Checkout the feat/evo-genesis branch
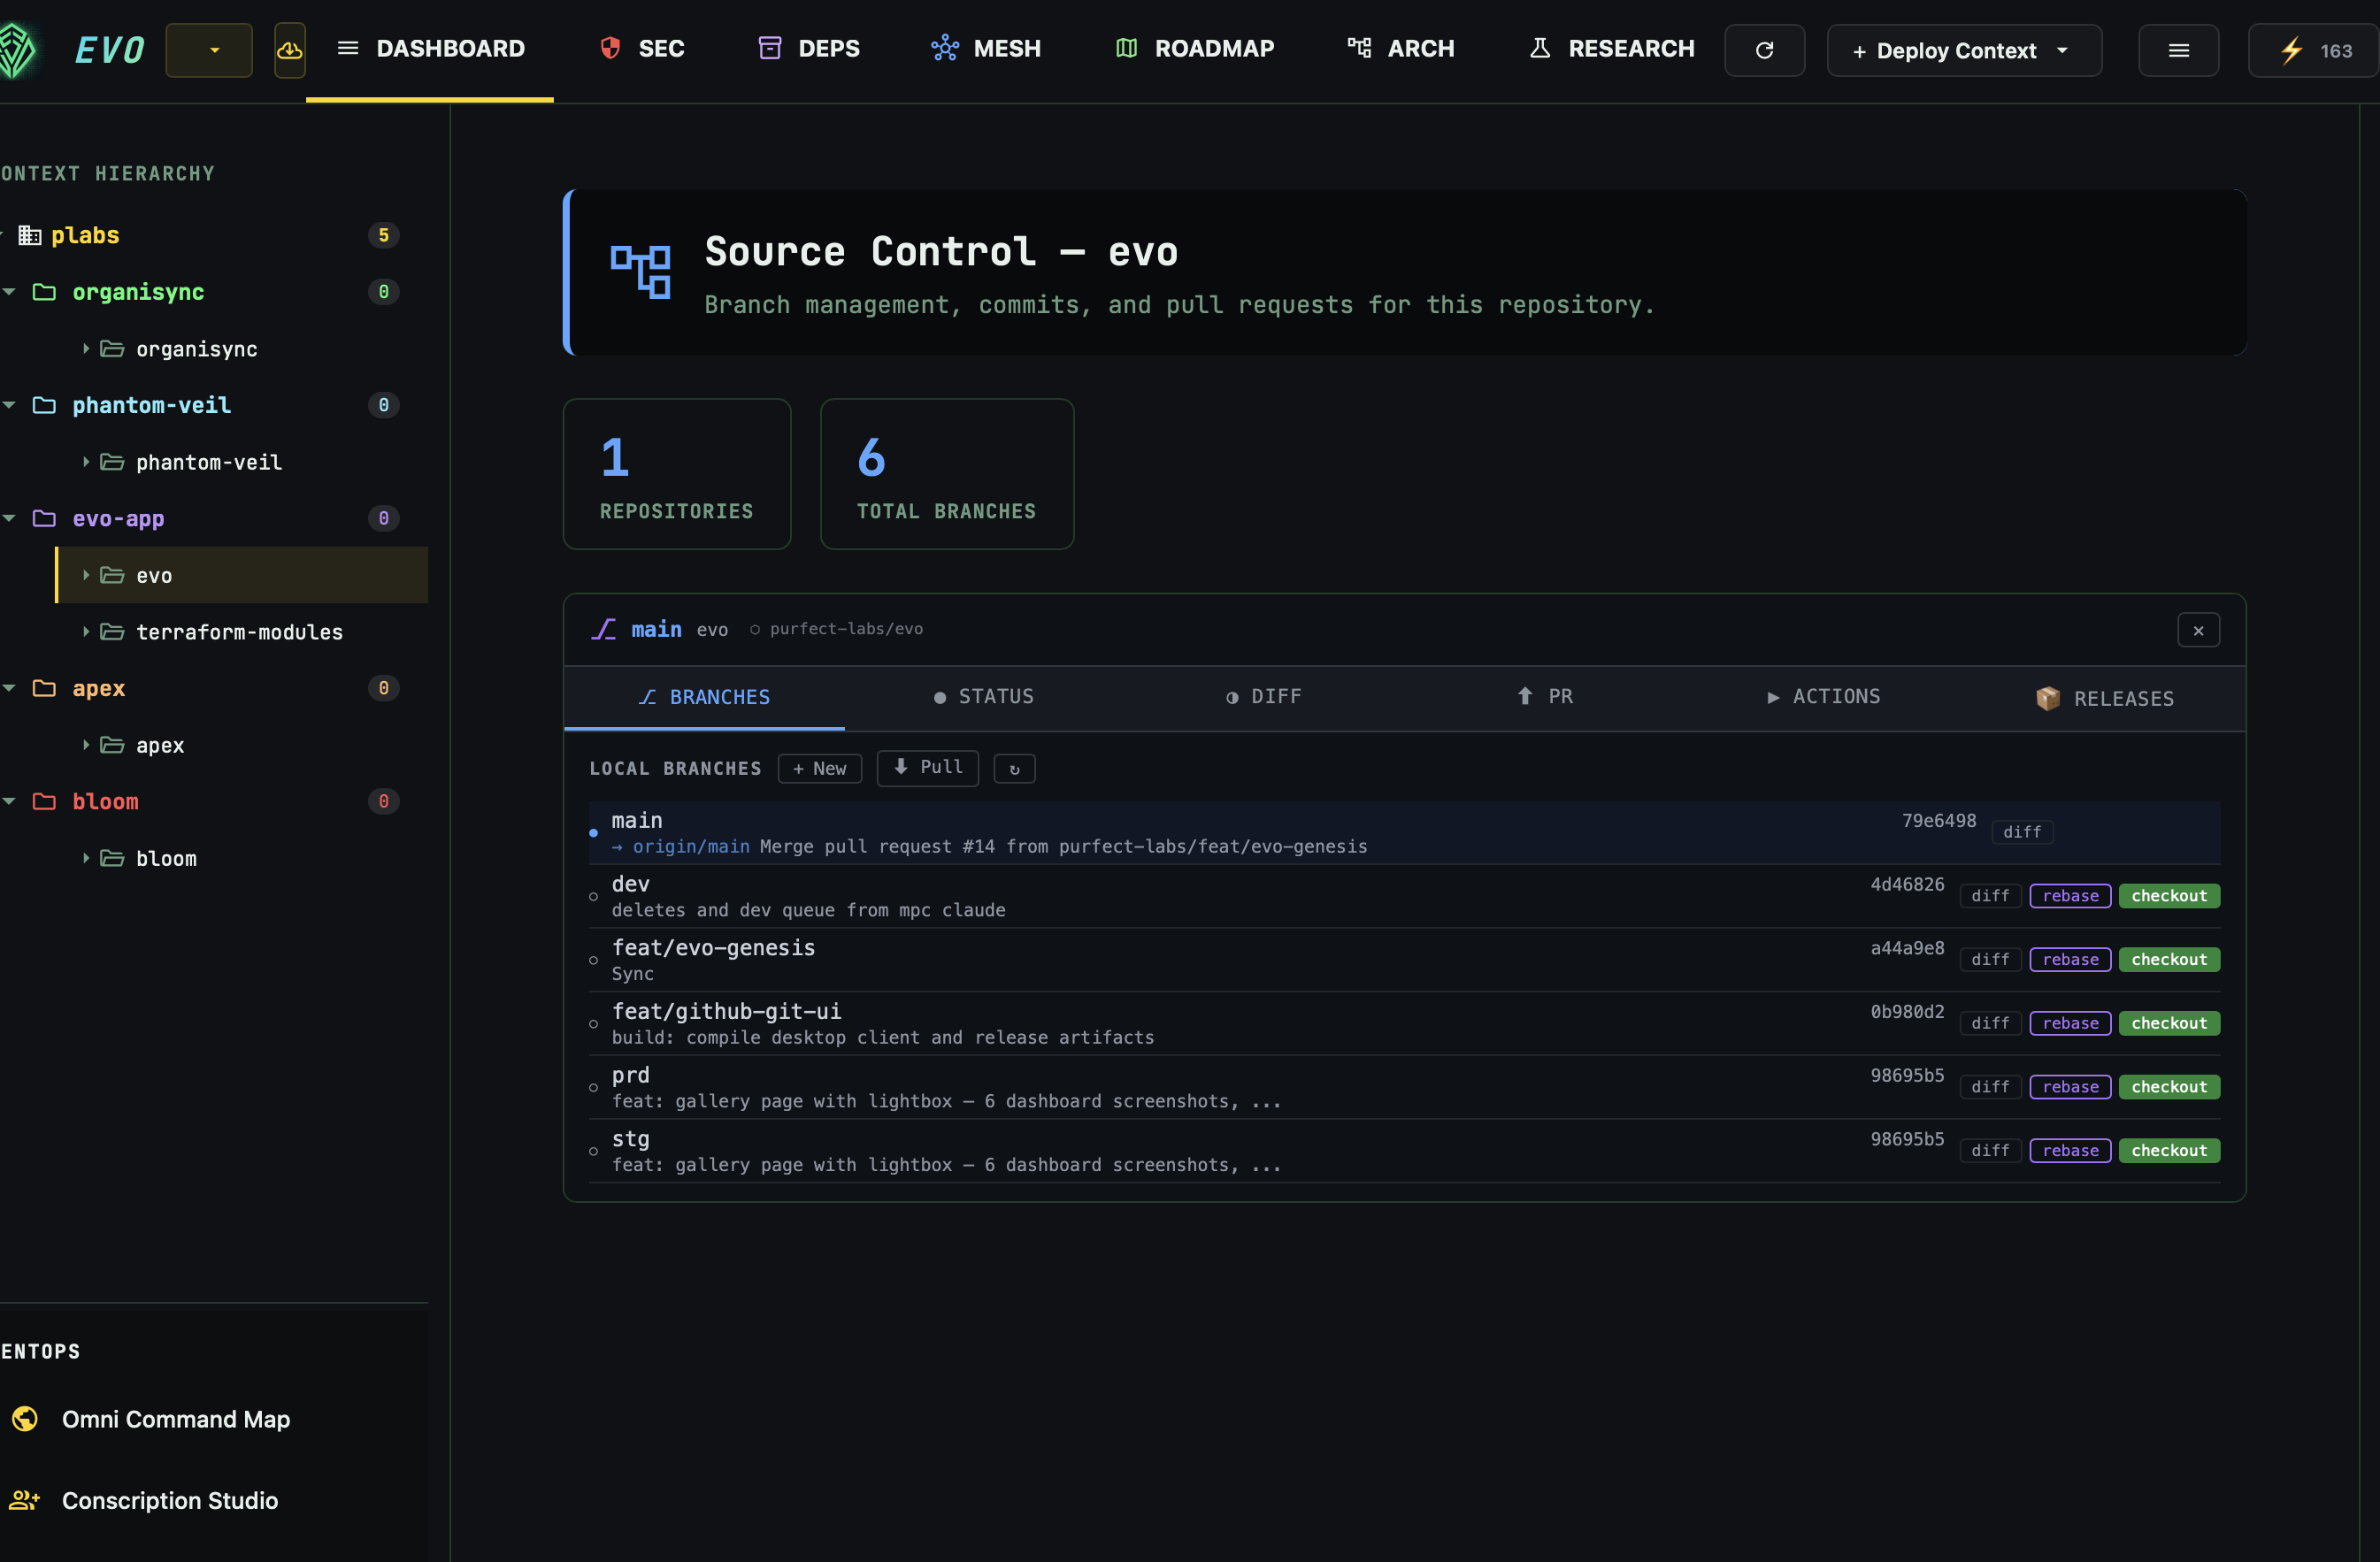Image resolution: width=2380 pixels, height=1562 pixels. click(x=2169, y=959)
